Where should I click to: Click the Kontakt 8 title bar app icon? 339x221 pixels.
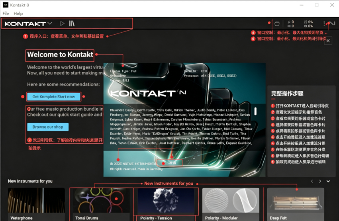point(6,5)
